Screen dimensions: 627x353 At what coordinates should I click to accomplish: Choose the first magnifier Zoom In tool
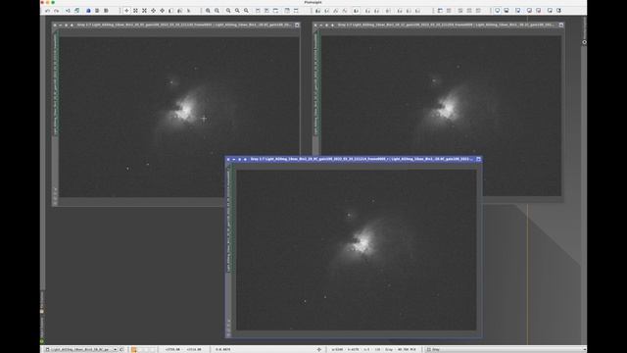(208, 11)
